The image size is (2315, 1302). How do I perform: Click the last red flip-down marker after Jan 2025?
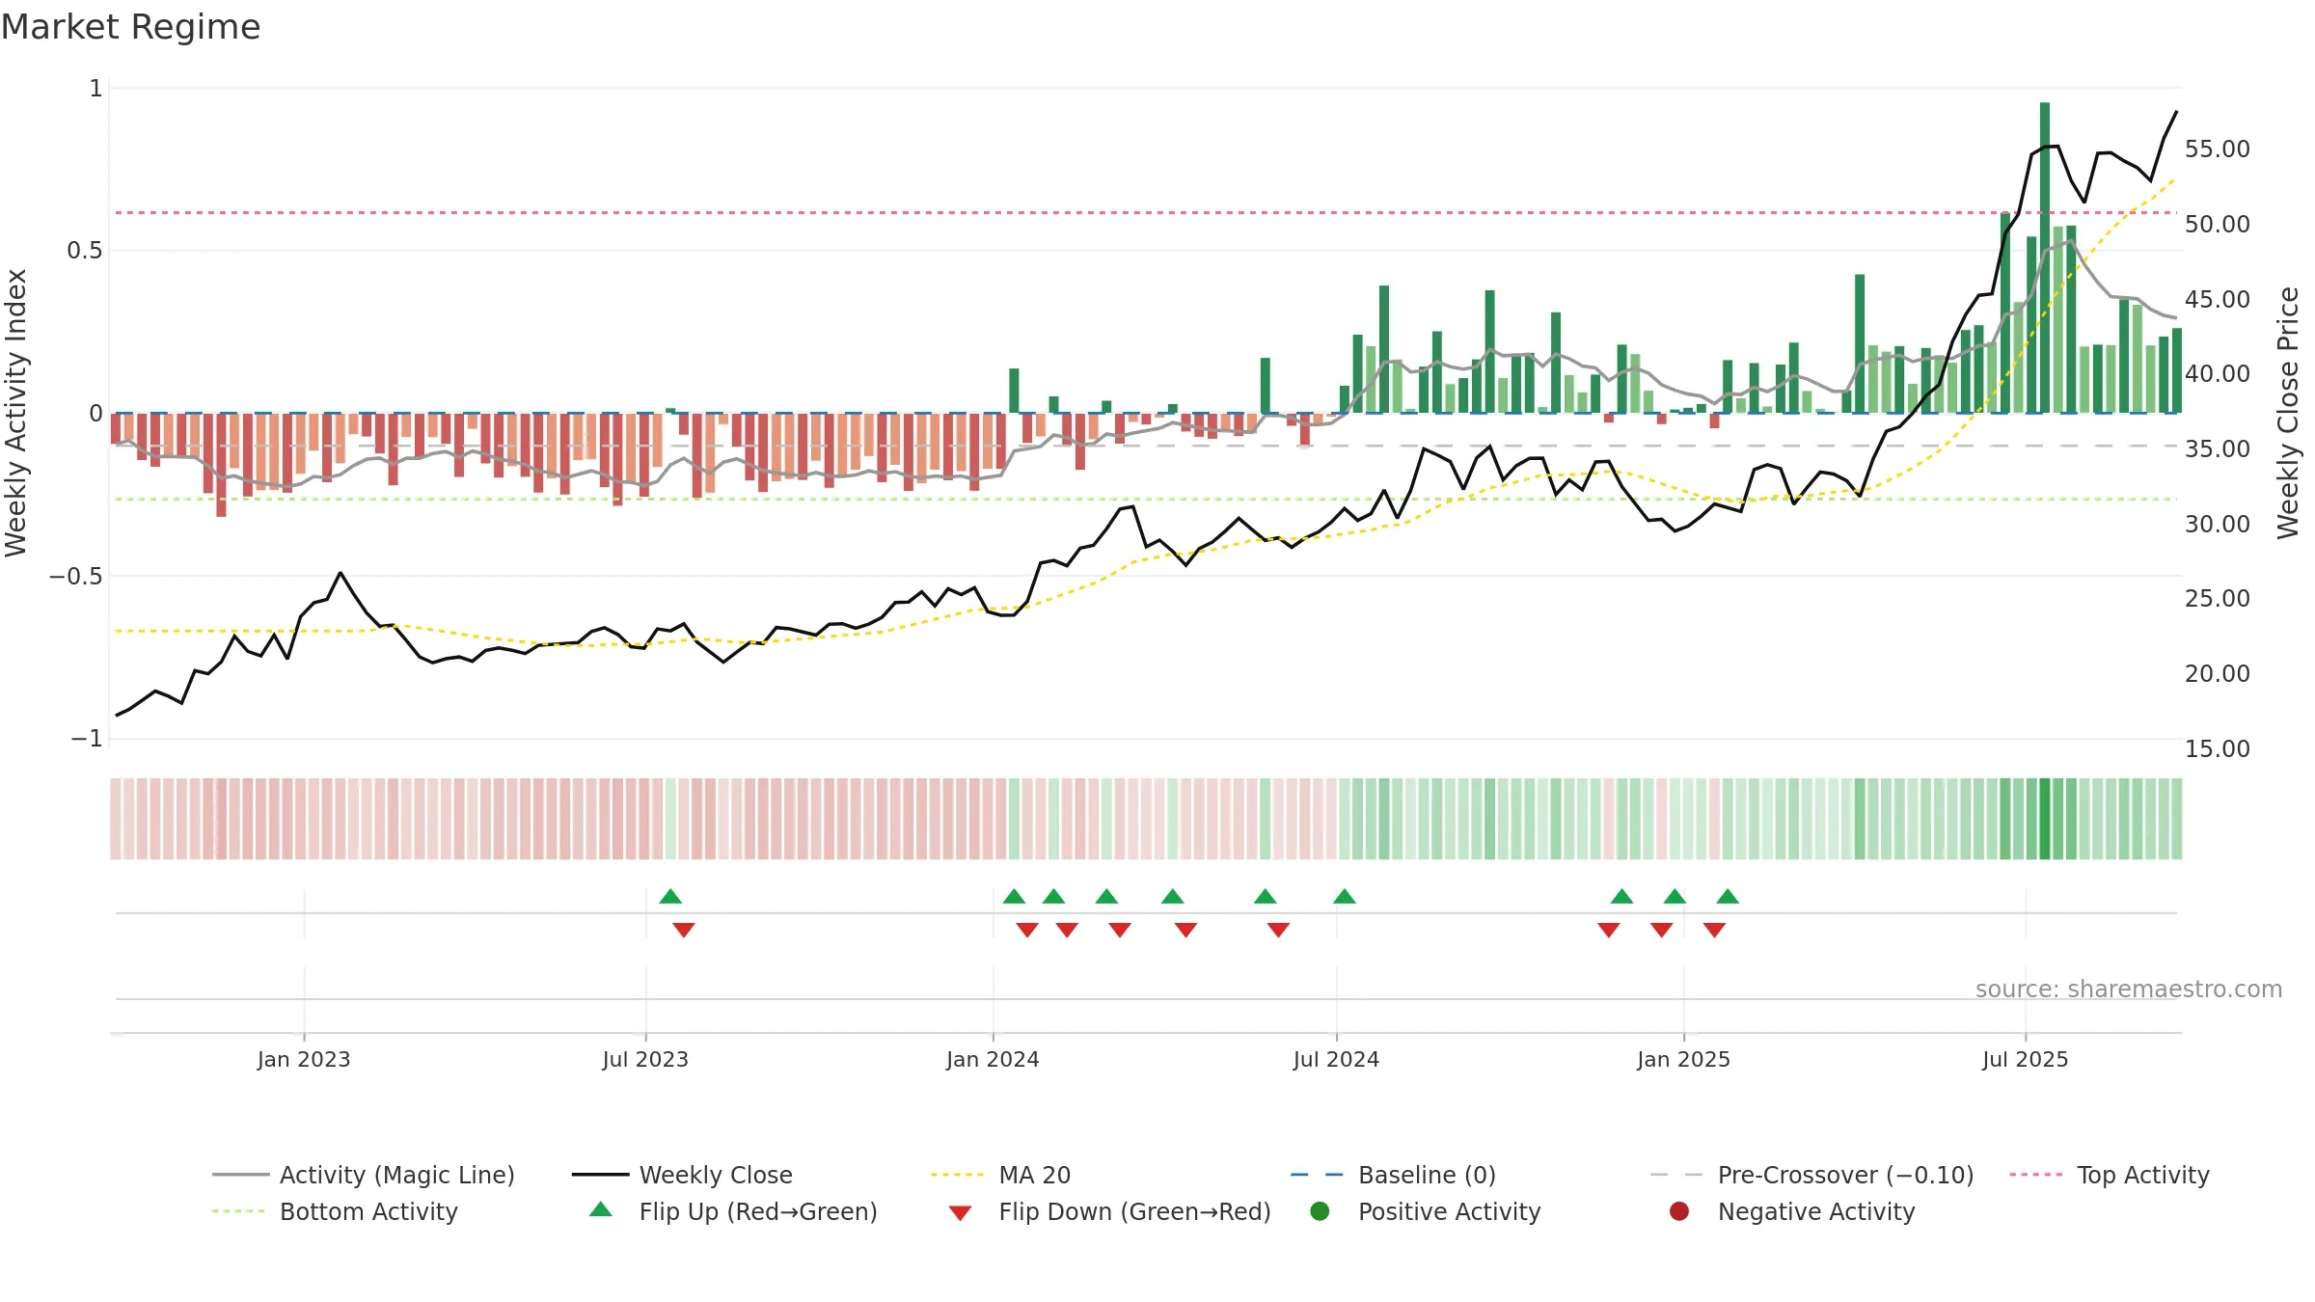[x=1714, y=930]
